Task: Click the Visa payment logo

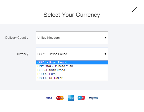Action: 49,98
